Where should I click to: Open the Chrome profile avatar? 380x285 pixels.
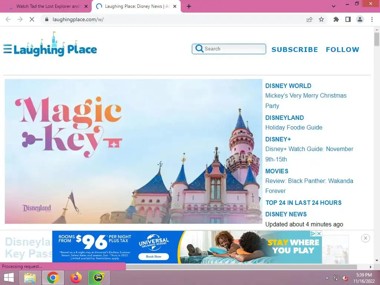pyautogui.click(x=360, y=19)
